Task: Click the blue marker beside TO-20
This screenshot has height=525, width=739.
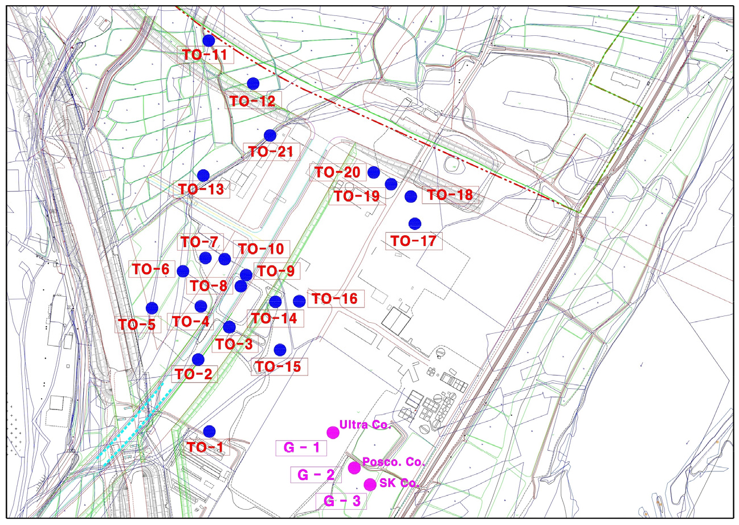Action: [374, 172]
